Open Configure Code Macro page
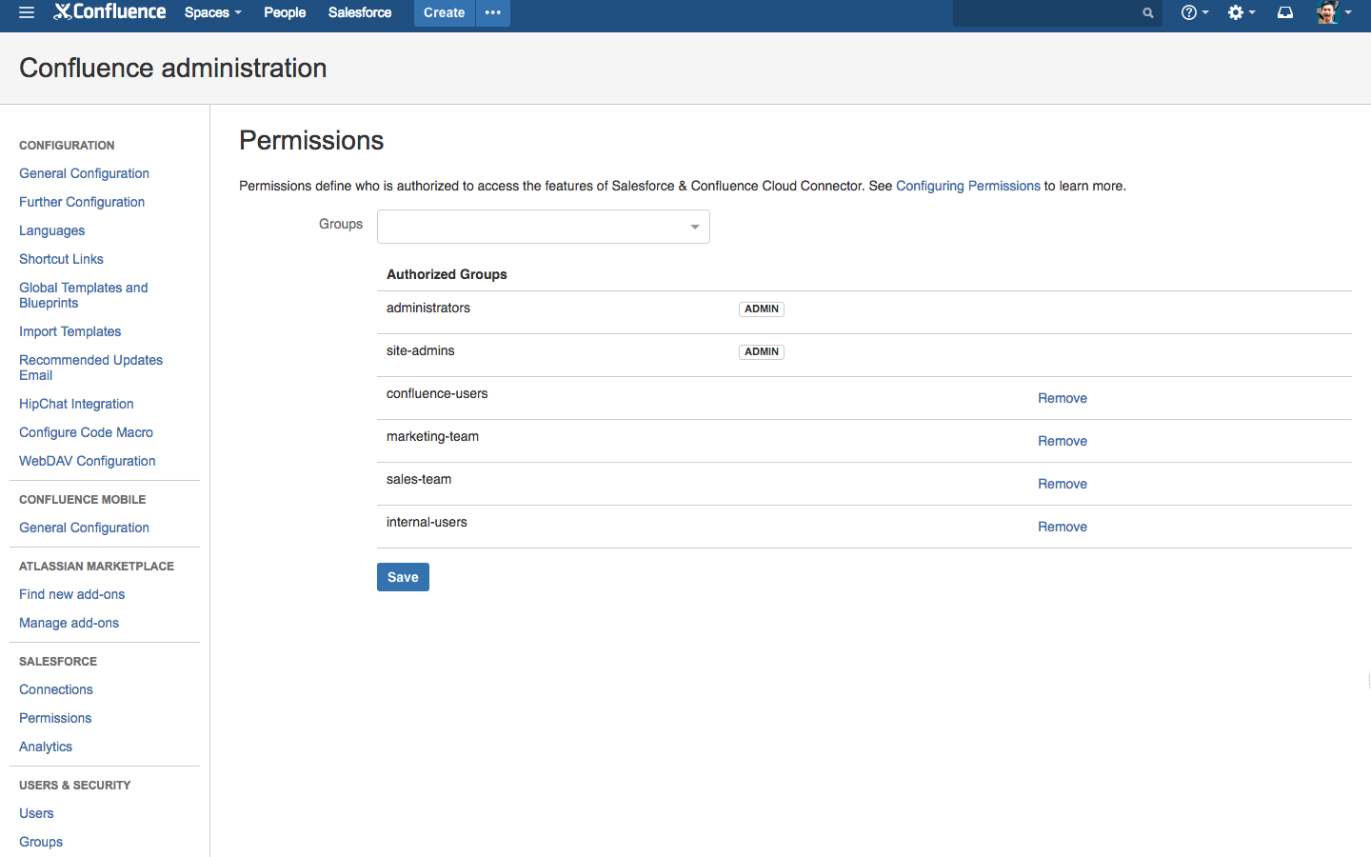The image size is (1371, 857). pos(86,432)
